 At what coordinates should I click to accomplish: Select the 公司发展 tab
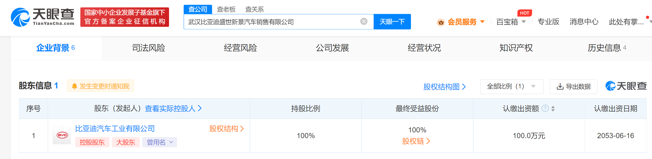[332, 48]
